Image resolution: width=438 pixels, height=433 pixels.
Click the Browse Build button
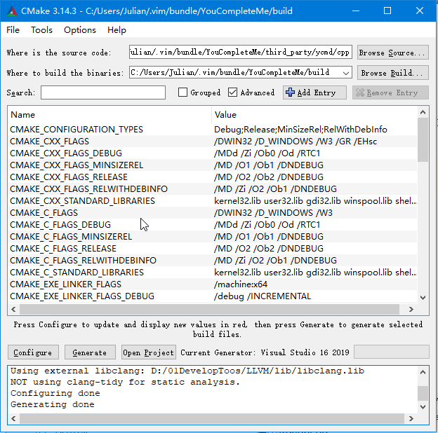click(393, 72)
